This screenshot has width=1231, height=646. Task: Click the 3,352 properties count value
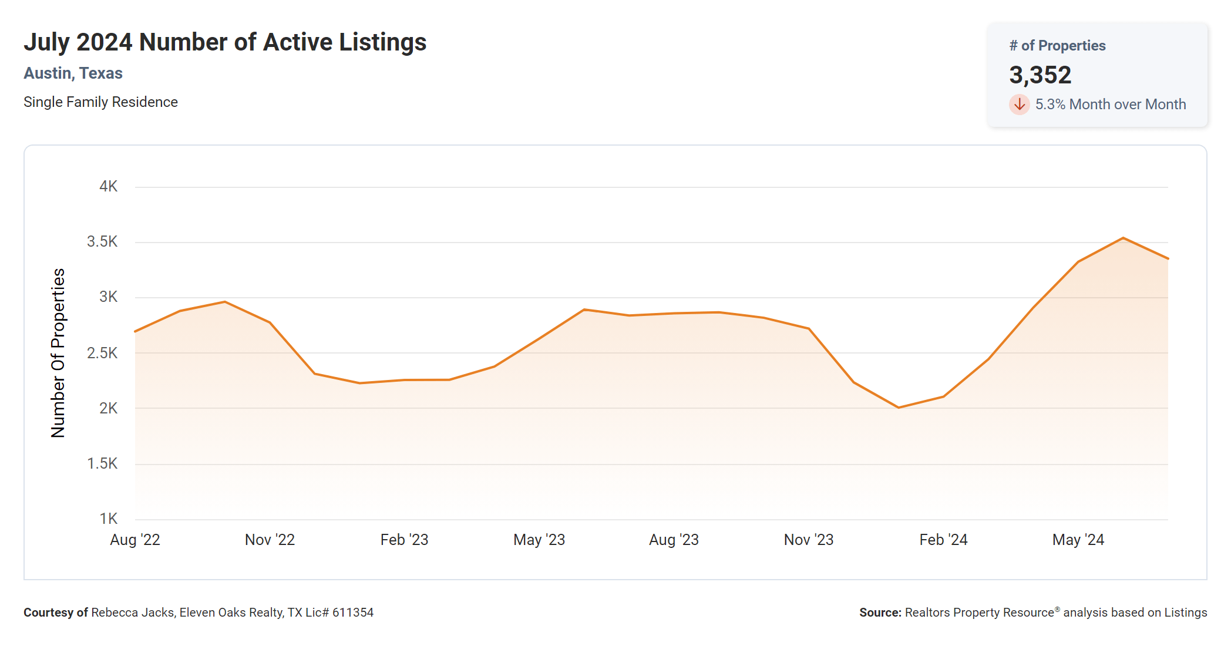pyautogui.click(x=1040, y=75)
